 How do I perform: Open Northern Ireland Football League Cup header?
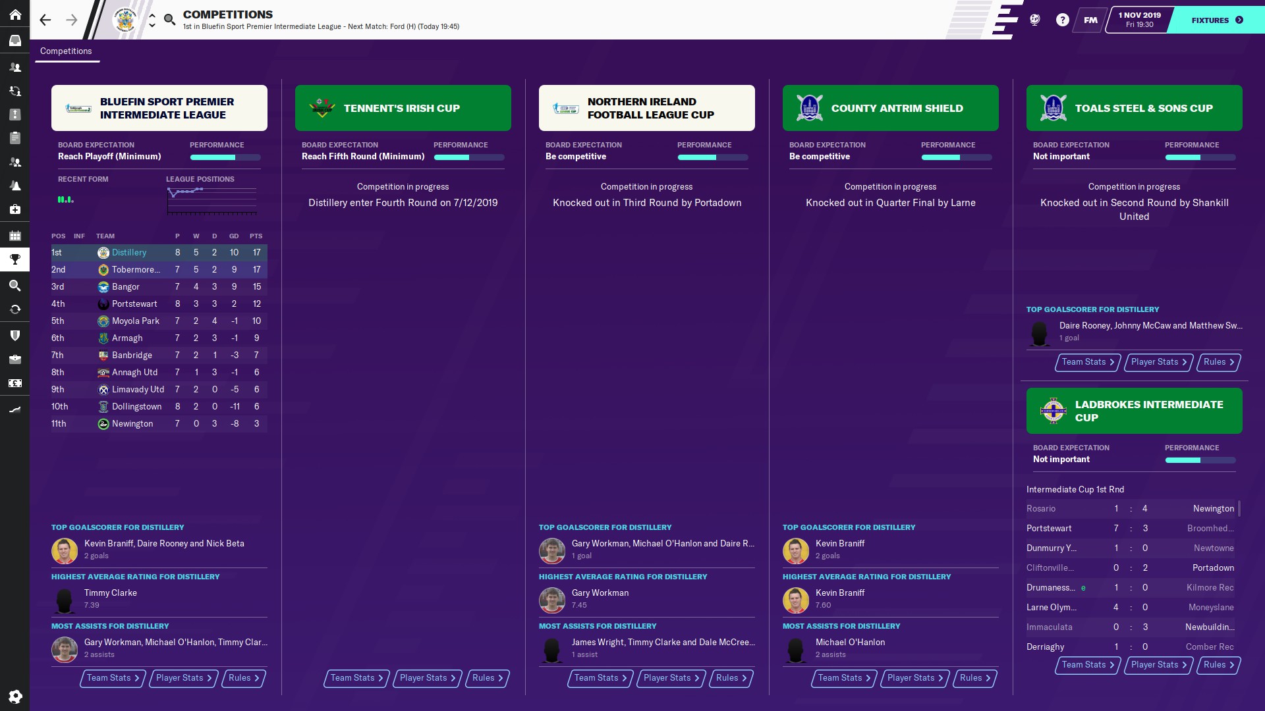[647, 108]
